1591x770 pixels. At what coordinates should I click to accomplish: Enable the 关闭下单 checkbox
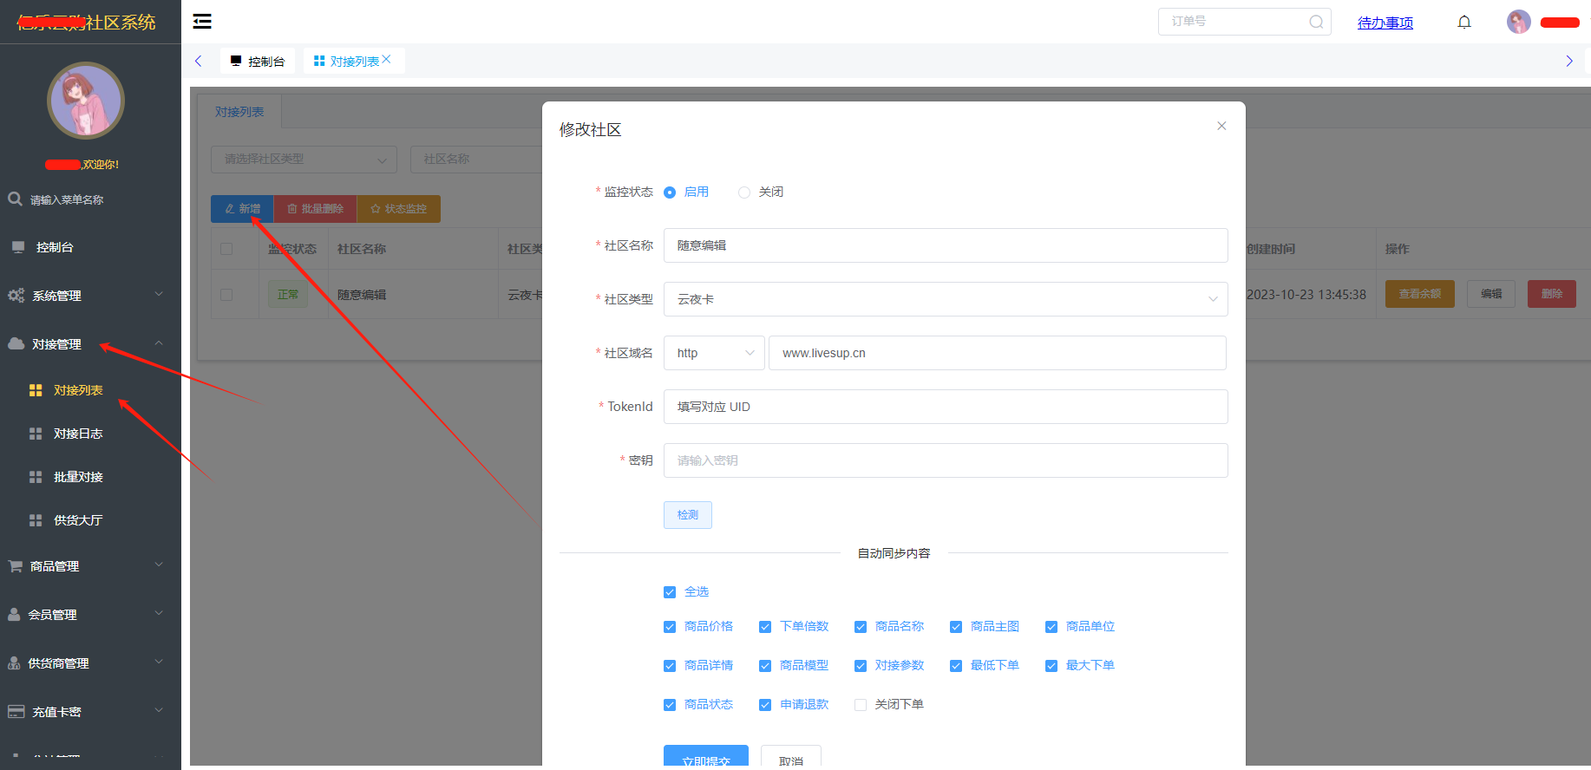861,705
